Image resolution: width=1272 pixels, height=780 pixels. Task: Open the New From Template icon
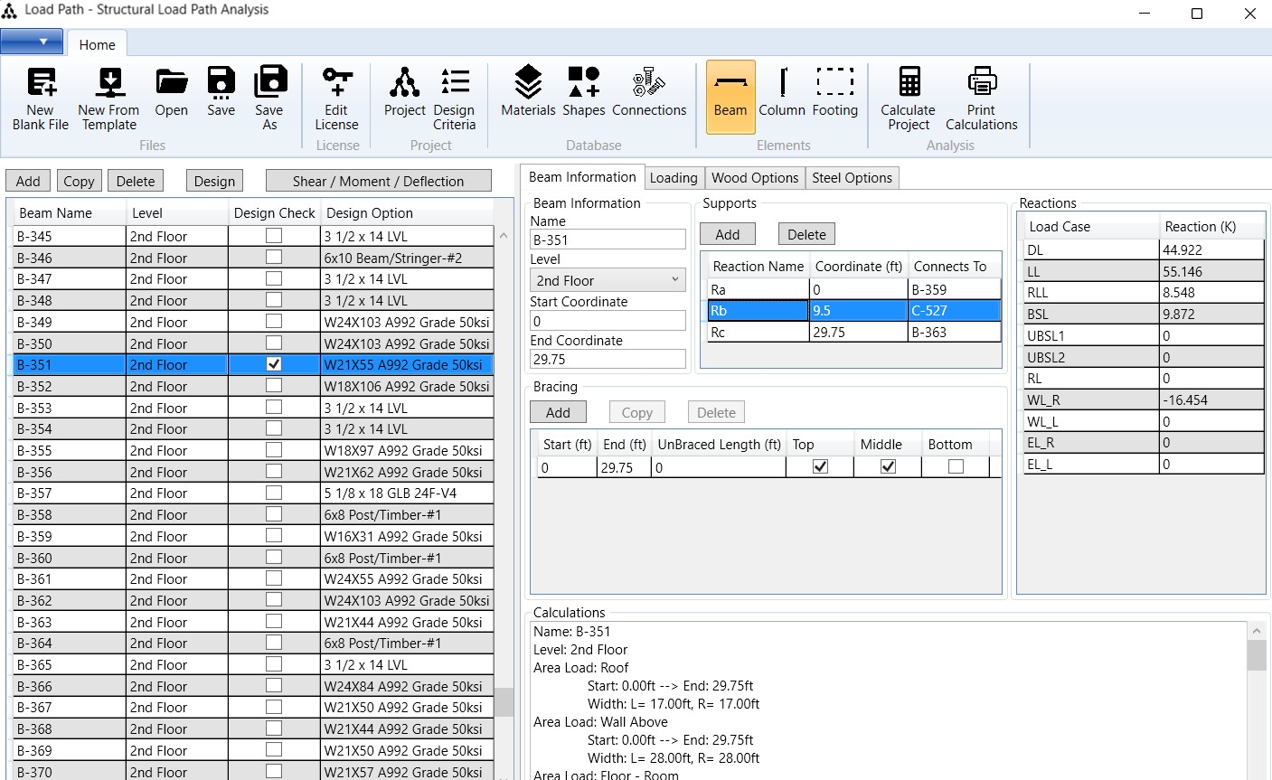coord(109,83)
